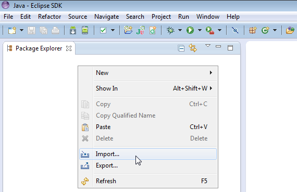The image size is (297, 192).
Task: Open the Package Explorer View Menu triangle
Action: tap(208, 46)
